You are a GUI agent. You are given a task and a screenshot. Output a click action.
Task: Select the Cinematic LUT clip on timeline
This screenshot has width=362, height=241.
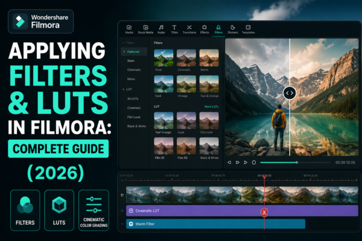[242, 211]
